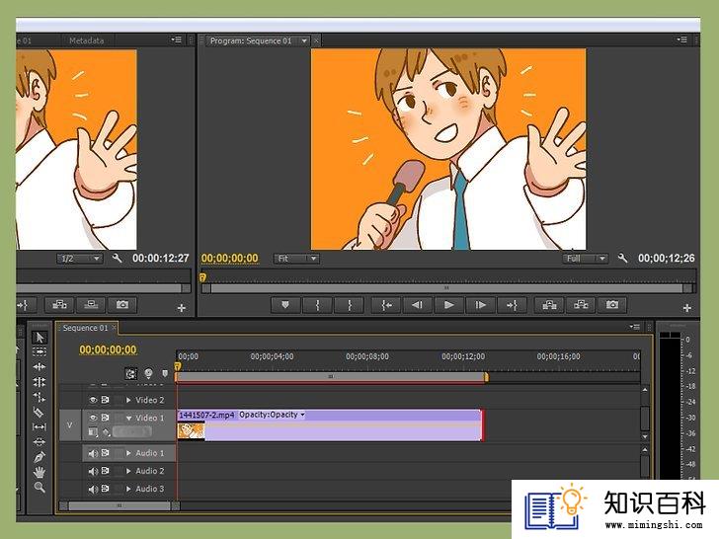Step forward one frame in Program monitor
This screenshot has width=719, height=539.
(x=480, y=305)
